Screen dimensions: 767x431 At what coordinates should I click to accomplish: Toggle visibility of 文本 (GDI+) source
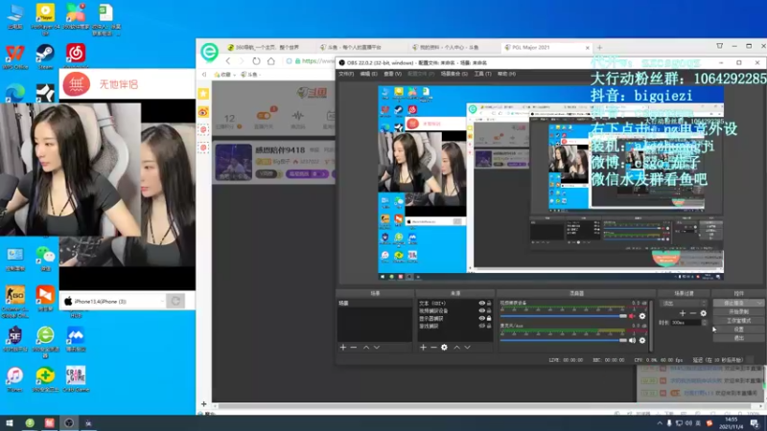pyautogui.click(x=482, y=304)
